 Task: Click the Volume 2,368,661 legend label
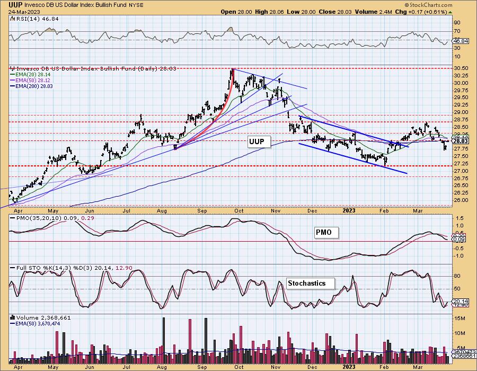pos(43,318)
